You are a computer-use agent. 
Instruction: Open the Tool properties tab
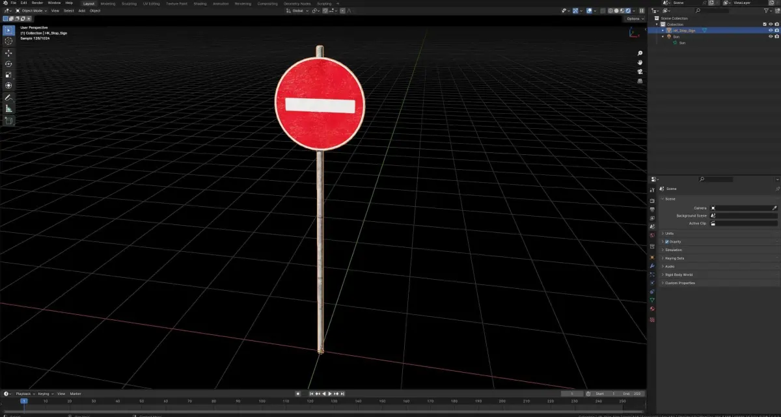(652, 189)
